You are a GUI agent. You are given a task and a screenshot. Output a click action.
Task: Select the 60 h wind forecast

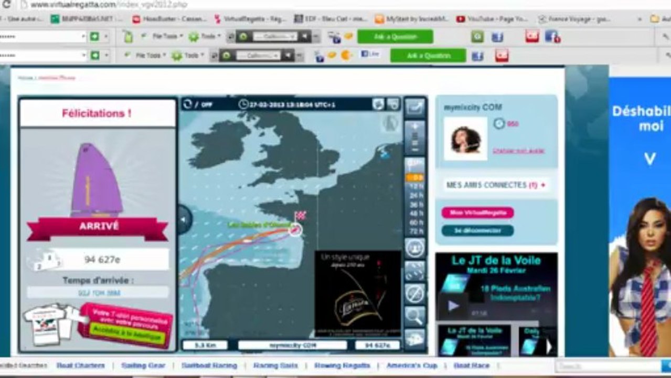click(416, 222)
